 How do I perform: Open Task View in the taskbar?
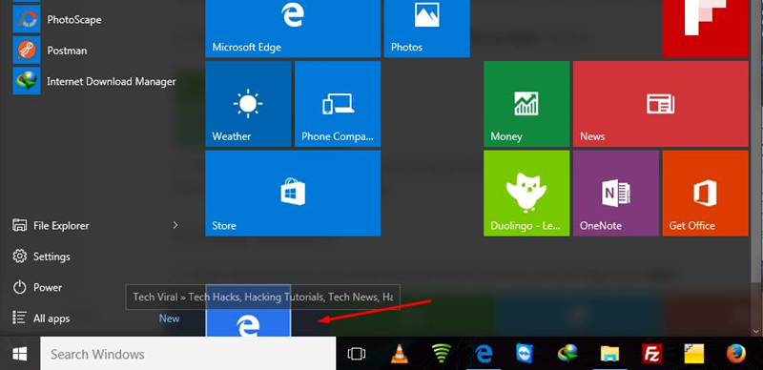point(357,354)
